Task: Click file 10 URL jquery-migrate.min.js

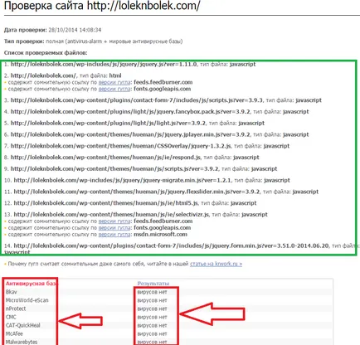Action: pyautogui.click(x=123, y=180)
